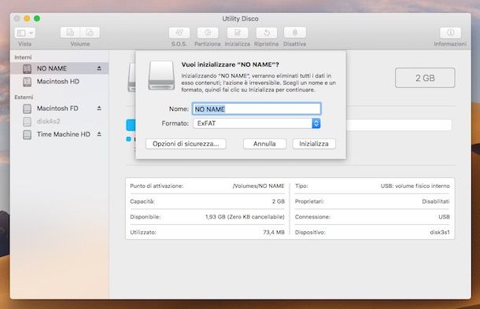
Task: Select NO NAME disk in sidebar
Action: (59, 68)
